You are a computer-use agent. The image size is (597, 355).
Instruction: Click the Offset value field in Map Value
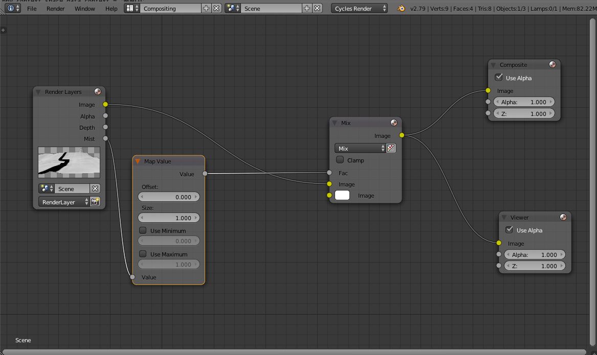pos(169,197)
